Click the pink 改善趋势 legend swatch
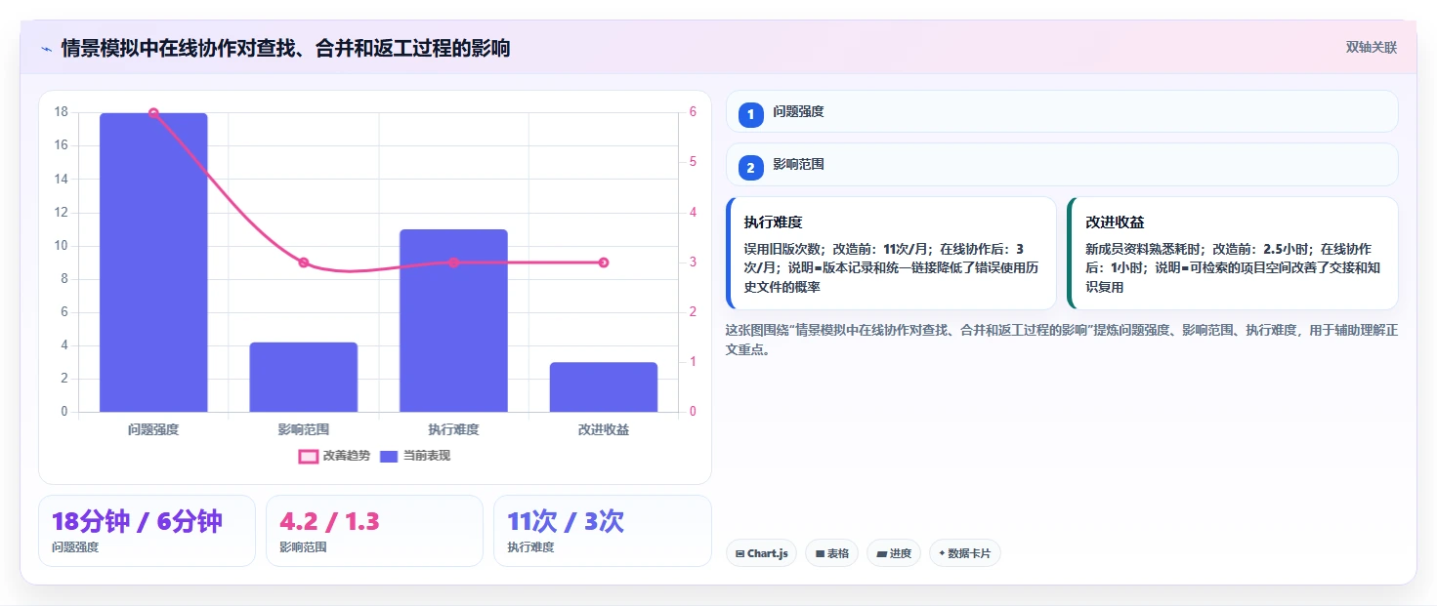The width and height of the screenshot is (1437, 606). (x=309, y=456)
